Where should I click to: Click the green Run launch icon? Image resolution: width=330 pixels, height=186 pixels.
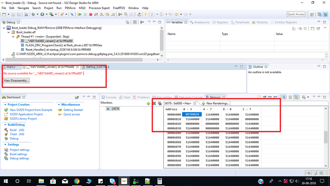pos(42,14)
